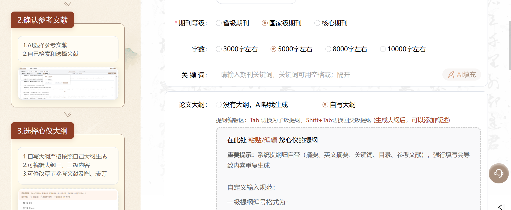Viewport: 511px width, 210px height.
Task: Choose 5000字左右 word count
Action: point(292,49)
